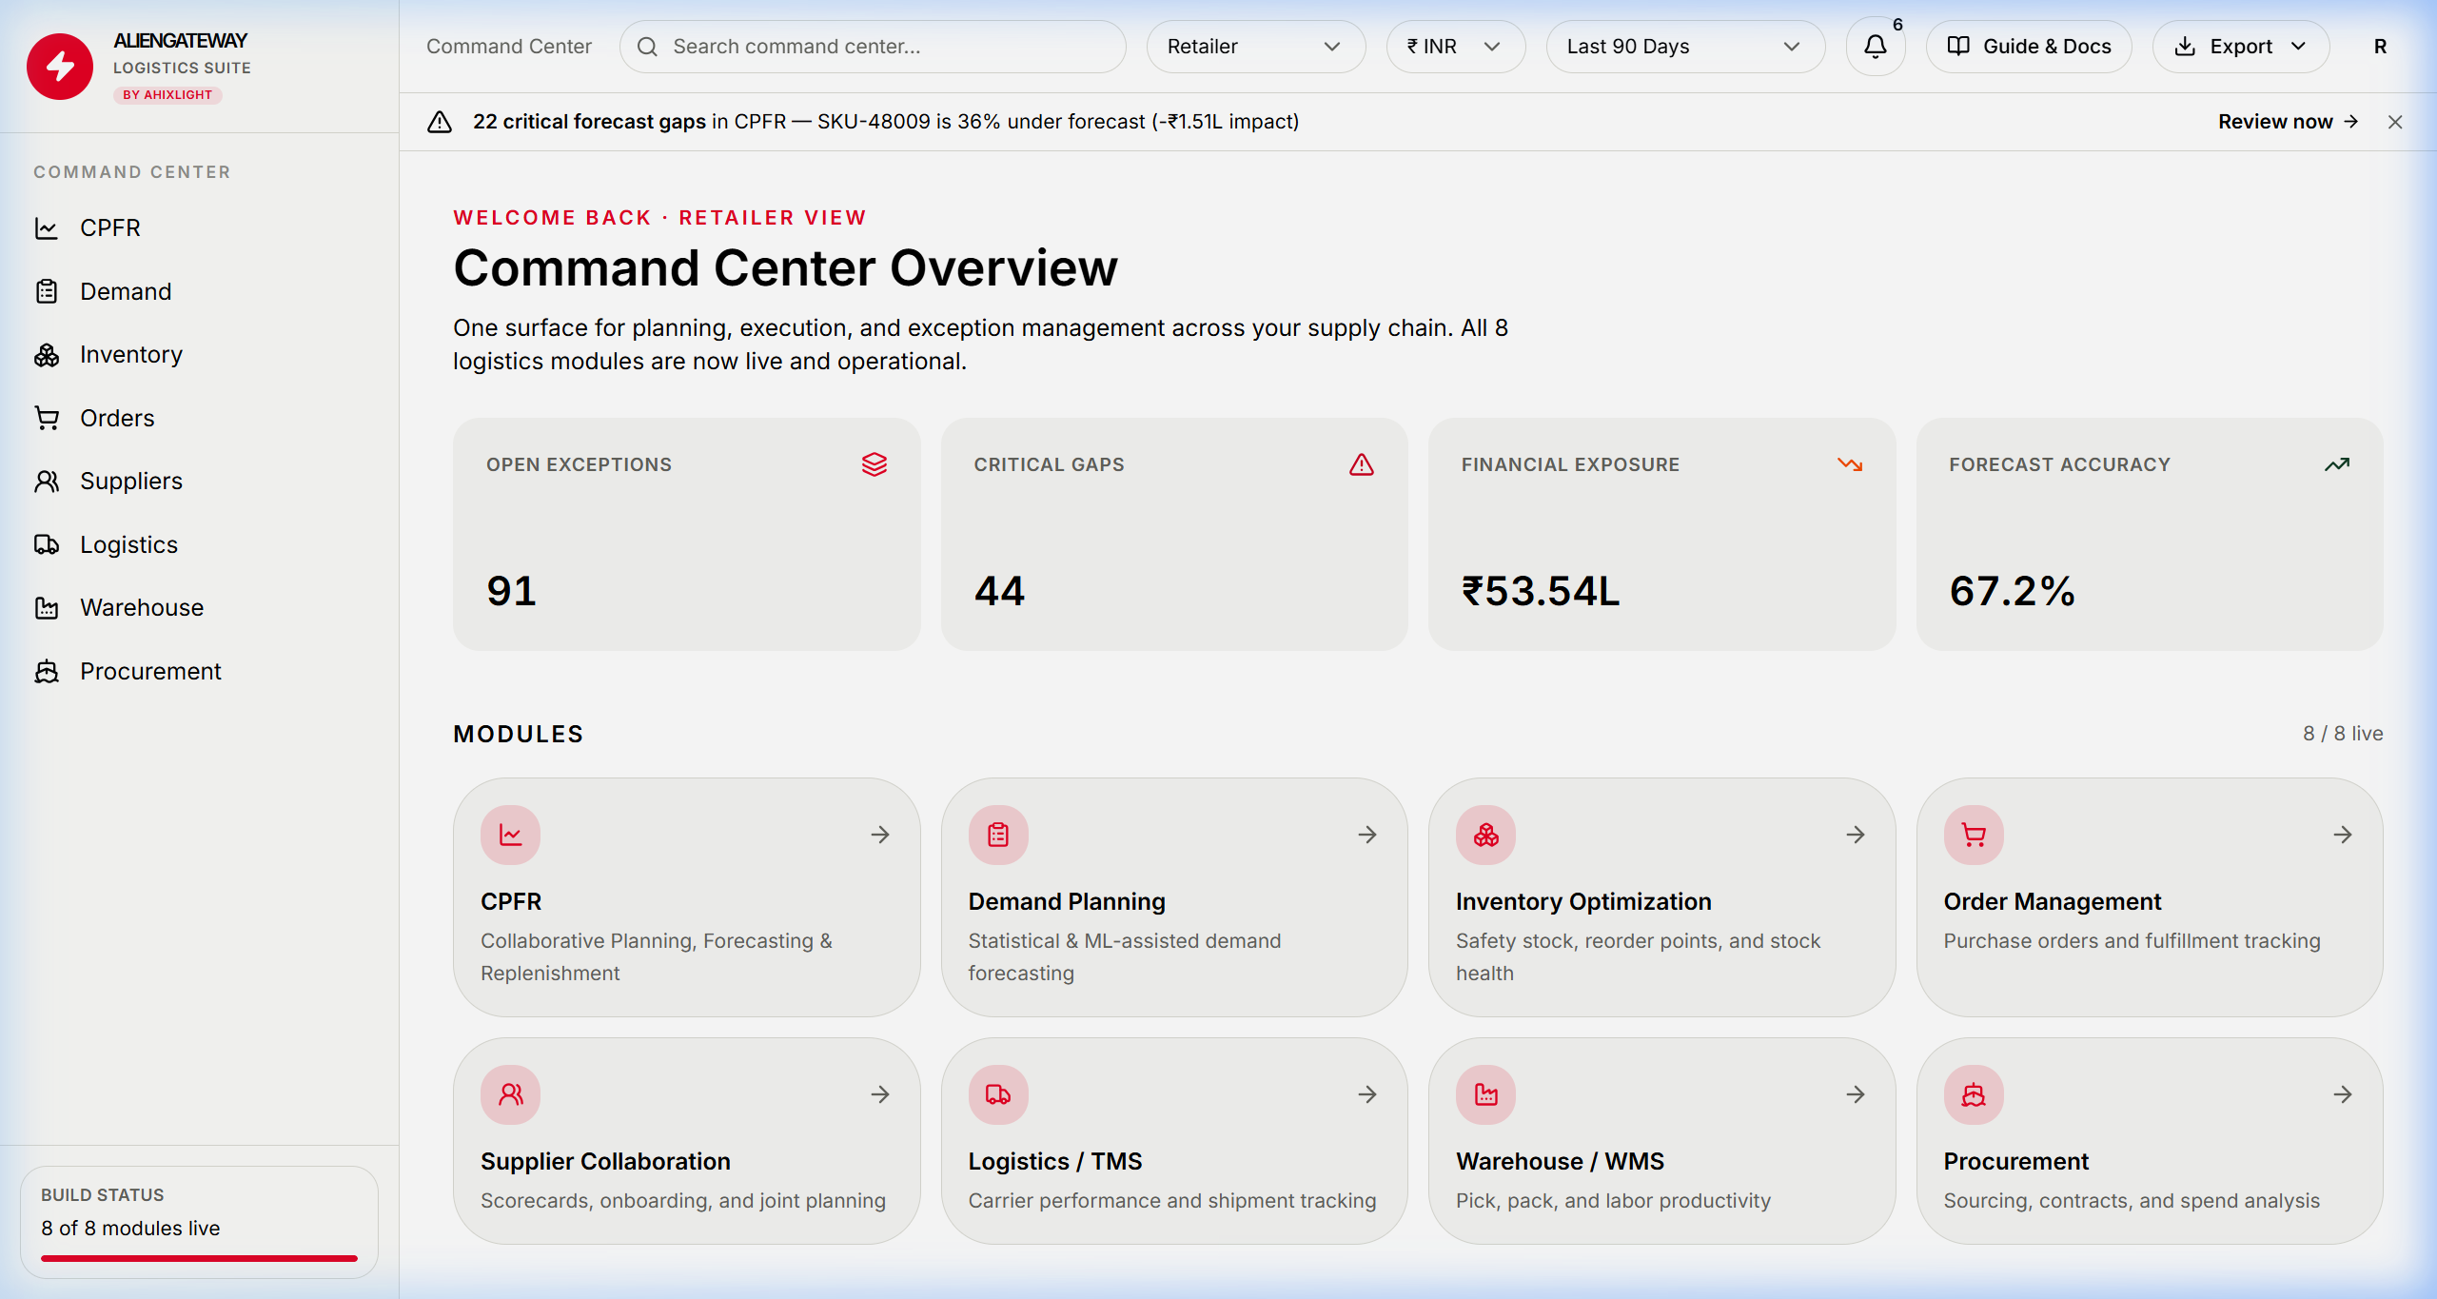Go to Inventory in the sidebar
This screenshot has height=1299, width=2437.
(x=200, y=355)
